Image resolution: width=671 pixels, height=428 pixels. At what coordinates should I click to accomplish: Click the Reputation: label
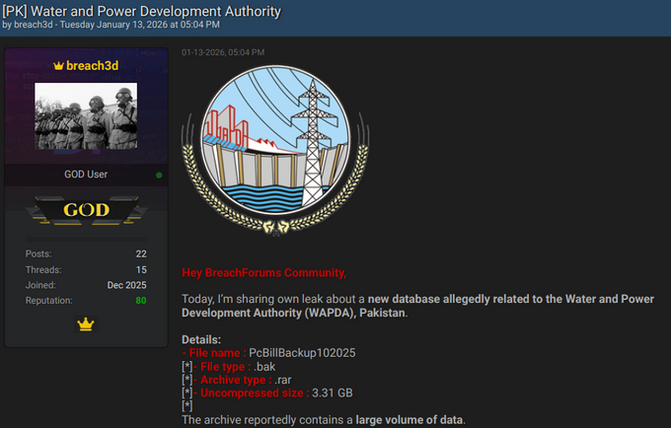pos(48,301)
